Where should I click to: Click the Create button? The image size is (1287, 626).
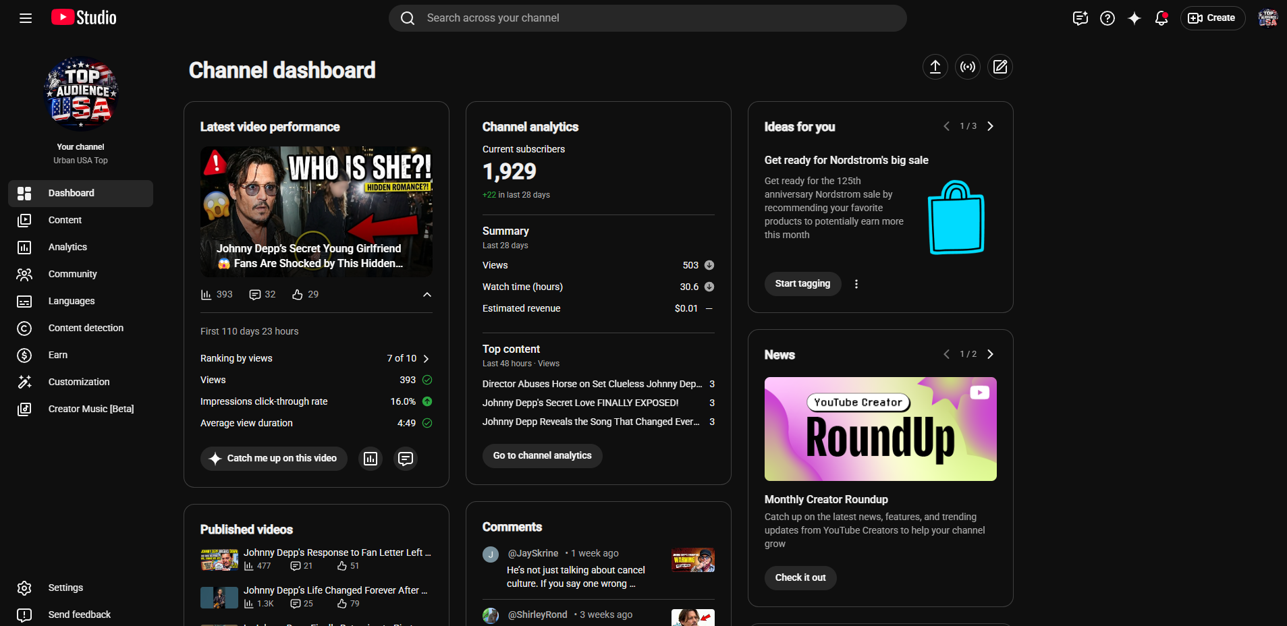coord(1212,18)
